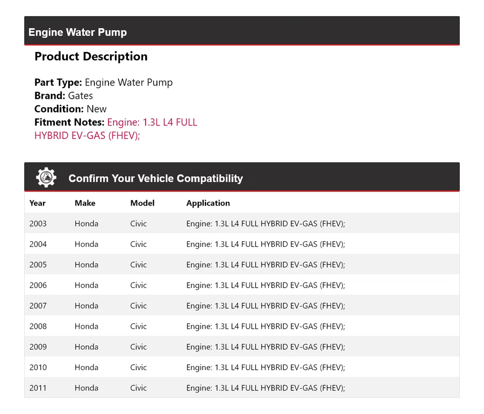This screenshot has width=484, height=414.
Task: Click the Model column header
Action: coord(142,203)
